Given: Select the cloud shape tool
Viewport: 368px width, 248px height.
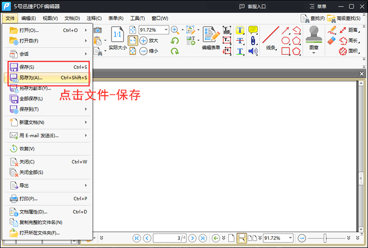Looking at the screenshot, I should click(x=296, y=51).
